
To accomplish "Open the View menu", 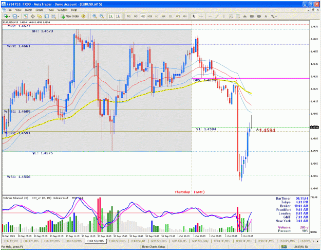I will point(18,10).
